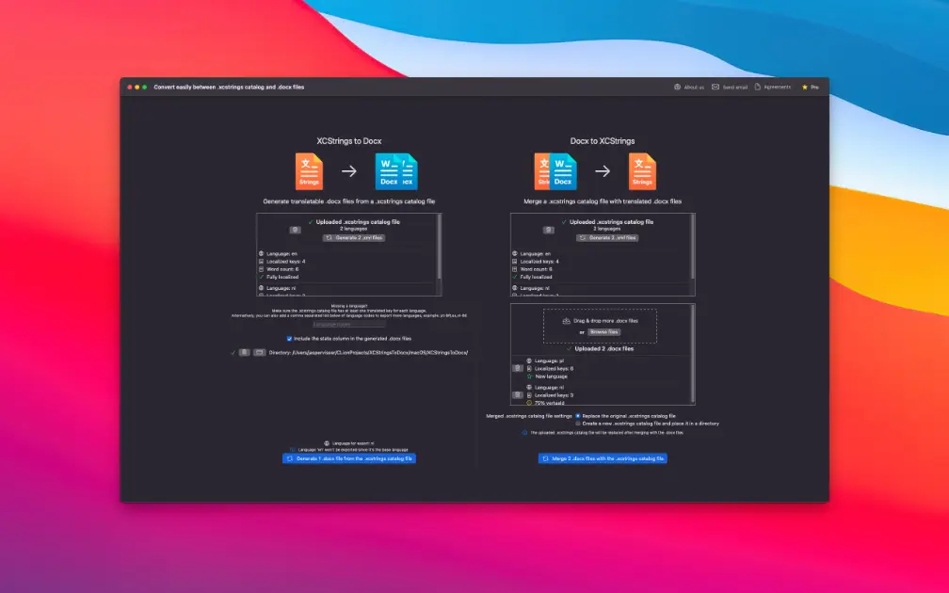The width and height of the screenshot is (949, 593).
Task: Select Replace the original .xcstrings catalog file
Action: (577, 416)
